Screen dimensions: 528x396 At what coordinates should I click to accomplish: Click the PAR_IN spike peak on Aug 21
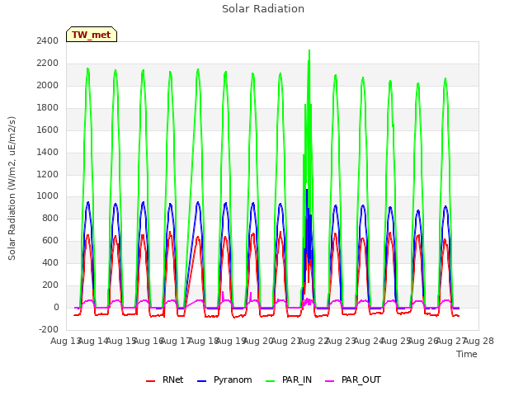pos(309,50)
